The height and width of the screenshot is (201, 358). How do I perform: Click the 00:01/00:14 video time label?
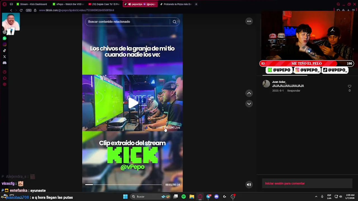click(x=172, y=185)
